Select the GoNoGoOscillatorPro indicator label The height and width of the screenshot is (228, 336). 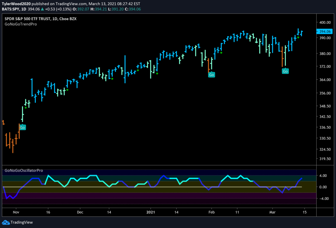tap(24, 171)
